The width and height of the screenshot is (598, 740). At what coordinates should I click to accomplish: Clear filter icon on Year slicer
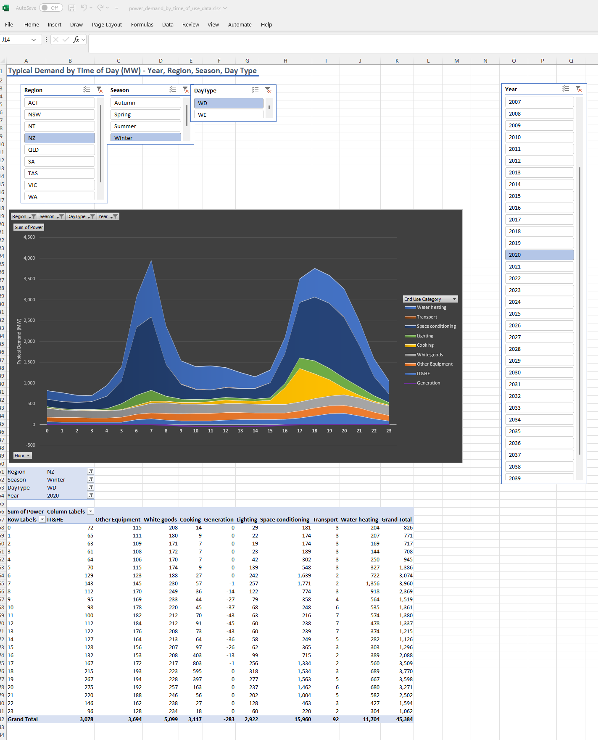coord(579,89)
